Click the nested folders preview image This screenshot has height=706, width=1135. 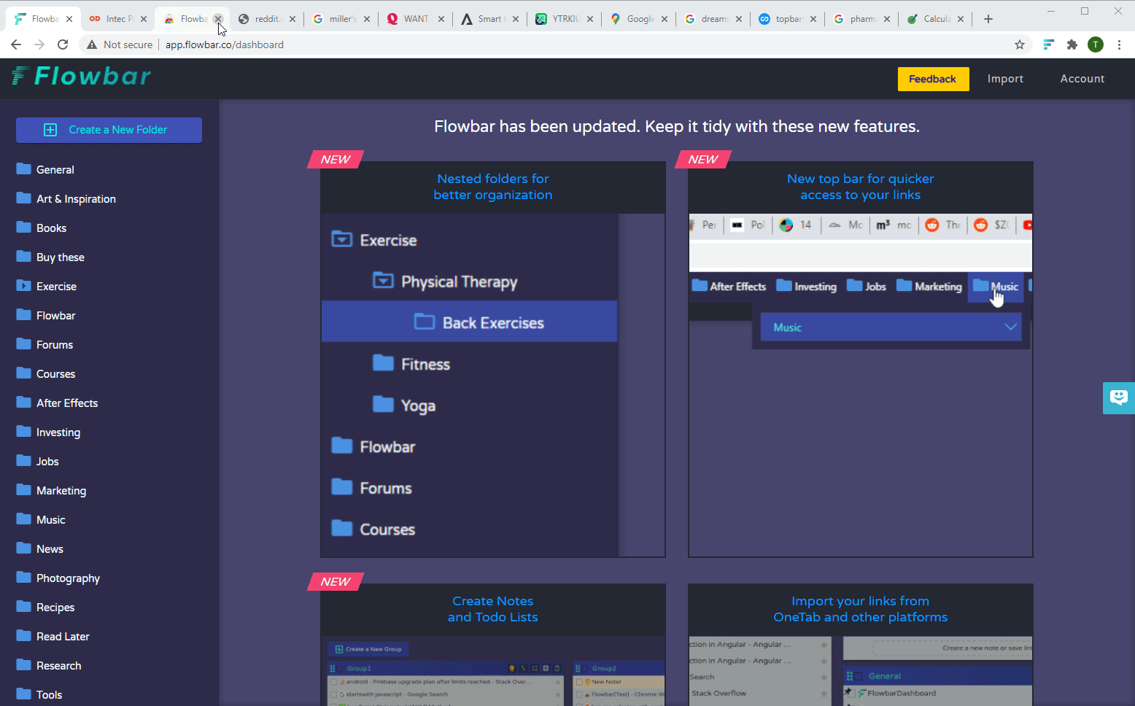493,385
